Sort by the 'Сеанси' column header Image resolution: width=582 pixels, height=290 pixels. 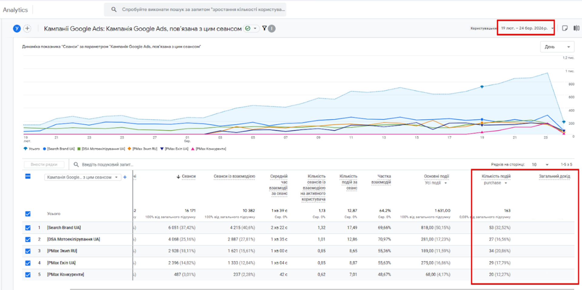click(x=188, y=176)
